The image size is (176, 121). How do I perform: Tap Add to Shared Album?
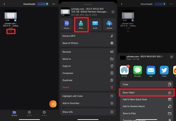(147, 106)
